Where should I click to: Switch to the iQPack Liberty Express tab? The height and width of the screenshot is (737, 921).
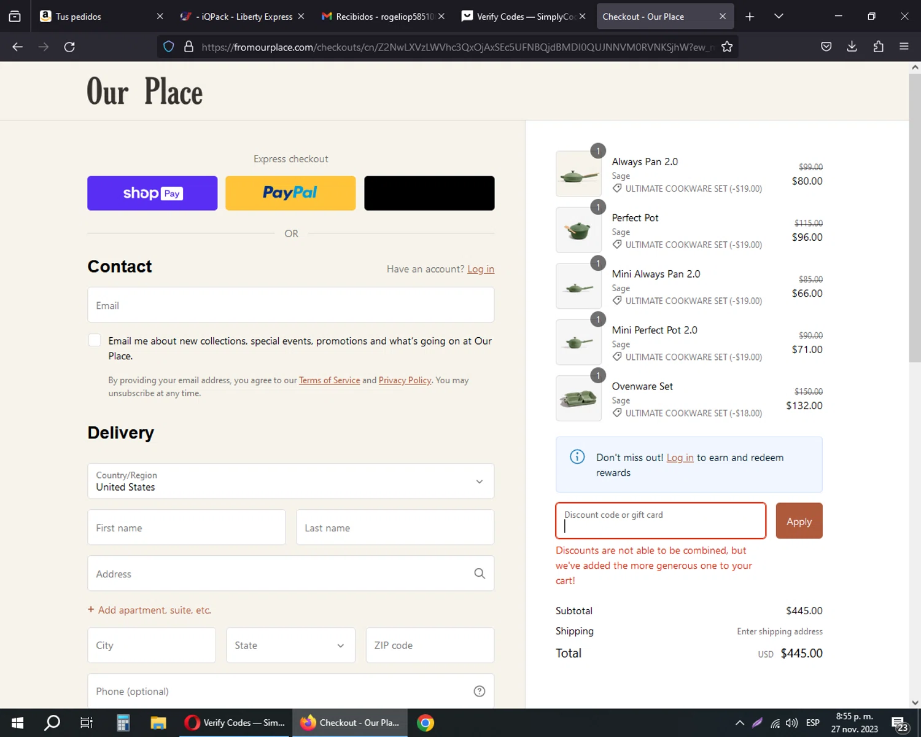[243, 17]
